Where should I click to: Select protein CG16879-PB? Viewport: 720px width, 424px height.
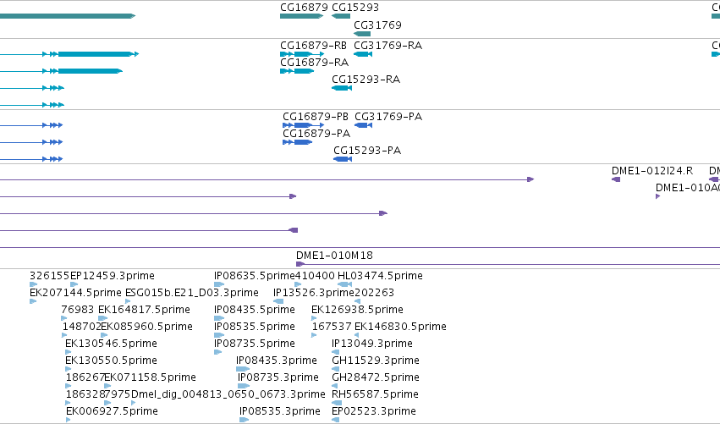pos(304,125)
